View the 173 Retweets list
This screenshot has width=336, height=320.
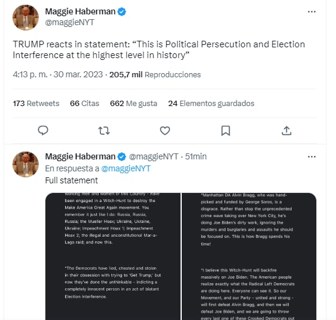click(36, 104)
